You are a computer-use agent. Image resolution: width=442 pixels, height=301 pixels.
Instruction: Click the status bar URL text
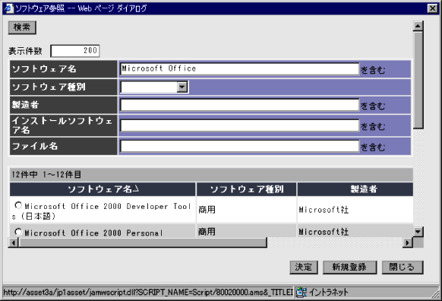pyautogui.click(x=148, y=292)
